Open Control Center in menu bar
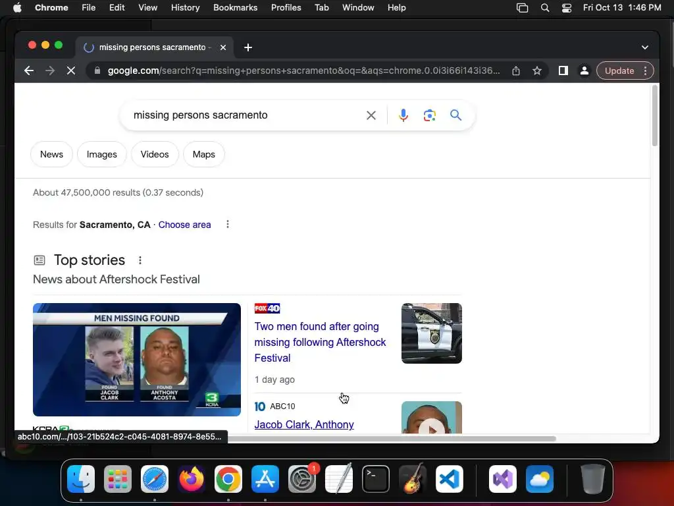 pyautogui.click(x=567, y=8)
